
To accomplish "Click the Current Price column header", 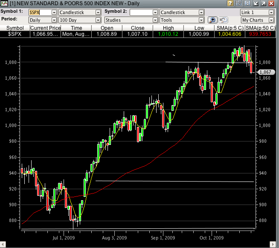I will coord(45,28).
